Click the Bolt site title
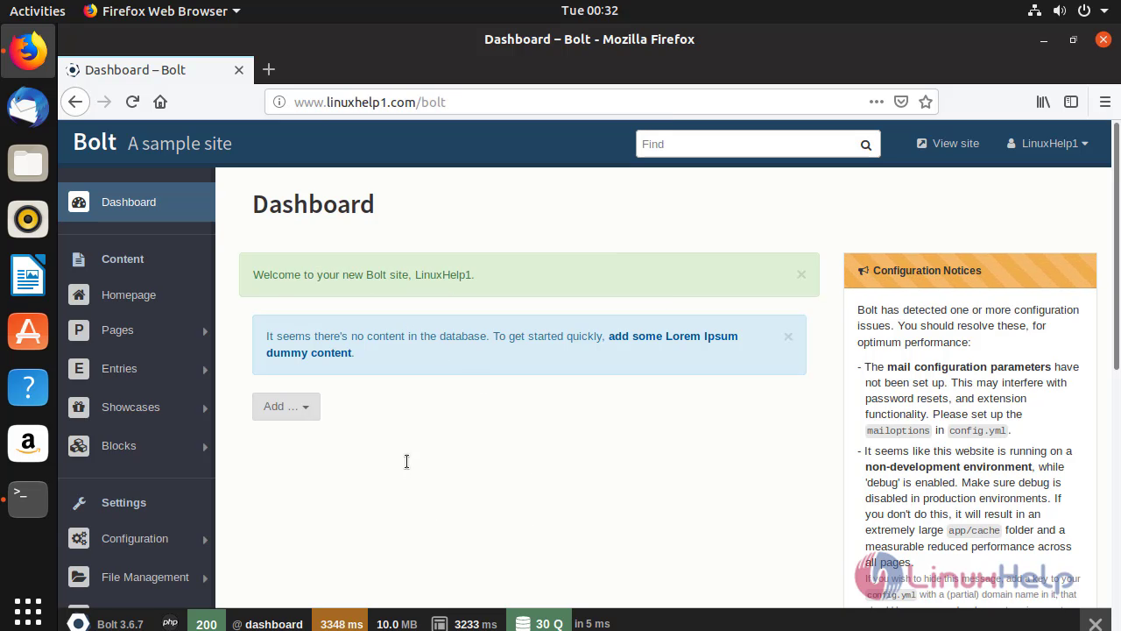 coord(95,142)
